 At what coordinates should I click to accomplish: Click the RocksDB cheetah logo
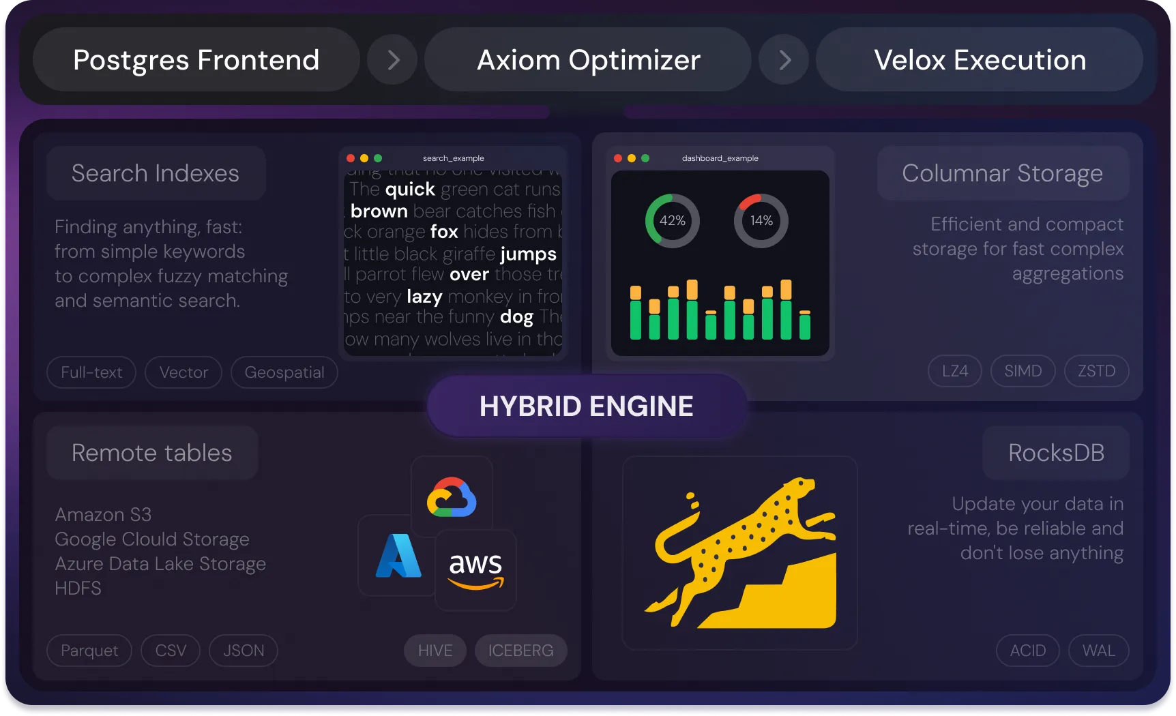(740, 552)
